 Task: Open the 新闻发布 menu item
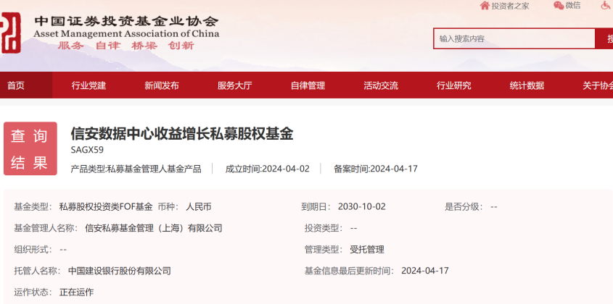[162, 85]
